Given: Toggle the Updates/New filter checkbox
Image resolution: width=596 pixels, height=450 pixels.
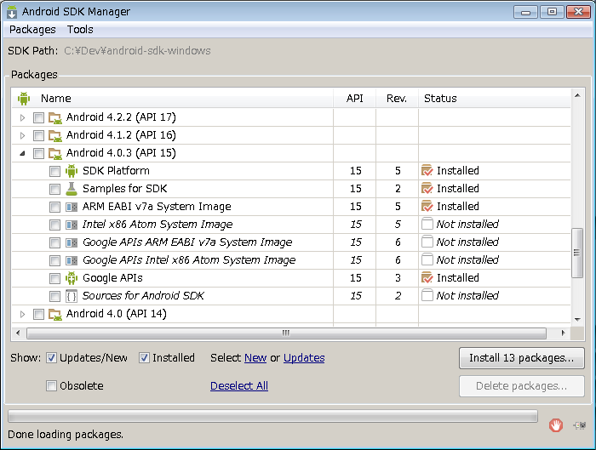Looking at the screenshot, I should [x=52, y=358].
